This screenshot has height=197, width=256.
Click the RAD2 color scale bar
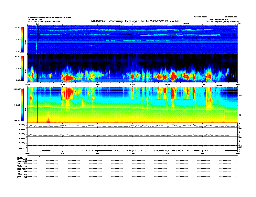point(22,40)
